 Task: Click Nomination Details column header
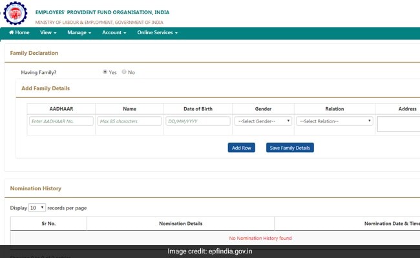click(x=180, y=224)
